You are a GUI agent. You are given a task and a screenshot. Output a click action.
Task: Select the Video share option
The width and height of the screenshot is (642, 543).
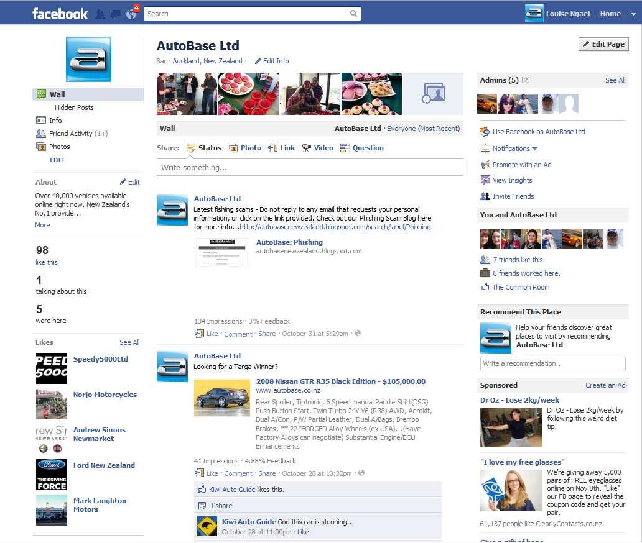point(317,148)
